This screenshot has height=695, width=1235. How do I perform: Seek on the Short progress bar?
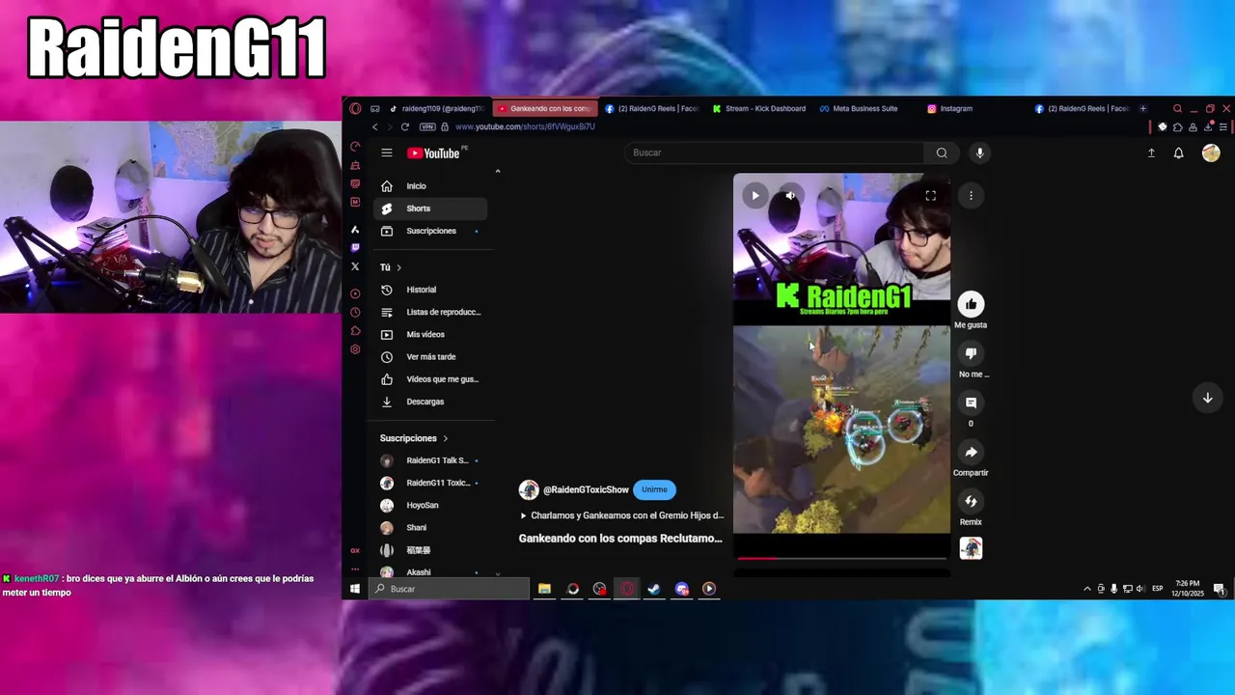coord(842,557)
